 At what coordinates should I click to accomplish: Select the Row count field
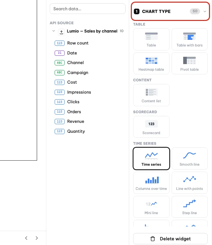point(78,43)
